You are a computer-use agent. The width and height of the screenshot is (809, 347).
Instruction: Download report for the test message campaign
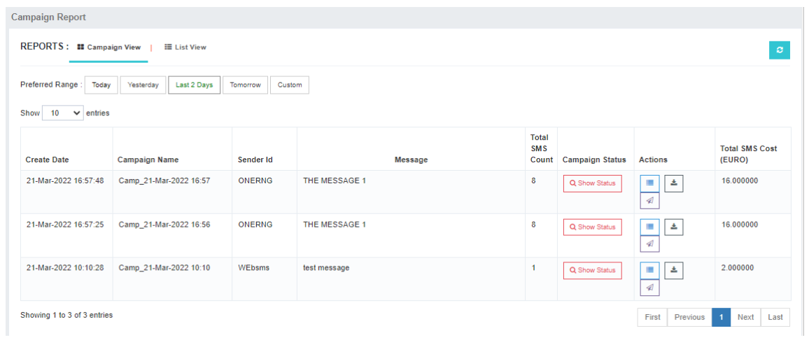[673, 270]
